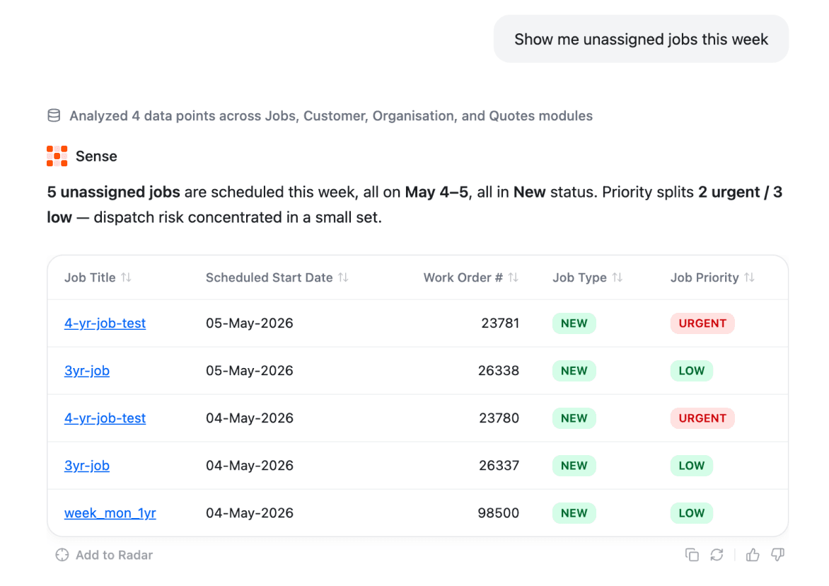Click date 05-May-2026 in row 26338
Screen dimensions: 829x586
click(x=250, y=371)
